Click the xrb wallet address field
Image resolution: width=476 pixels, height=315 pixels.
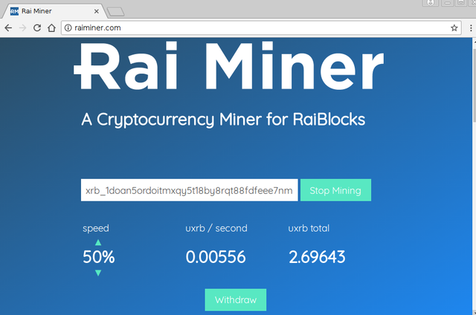pyautogui.click(x=189, y=190)
